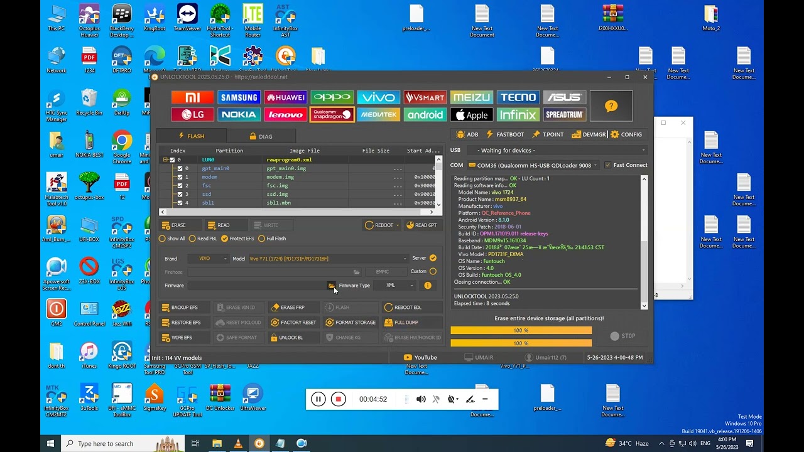Click the BACKUP EFS button
Viewport: 804px width, 452px height.
tap(180, 308)
